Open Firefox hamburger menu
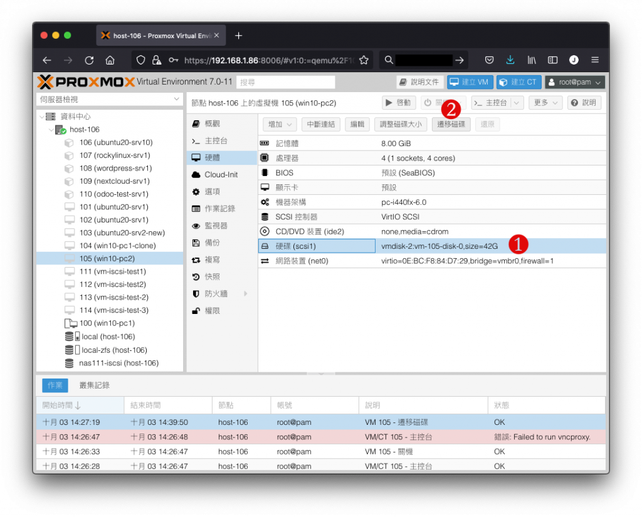642x517 pixels. click(x=595, y=60)
